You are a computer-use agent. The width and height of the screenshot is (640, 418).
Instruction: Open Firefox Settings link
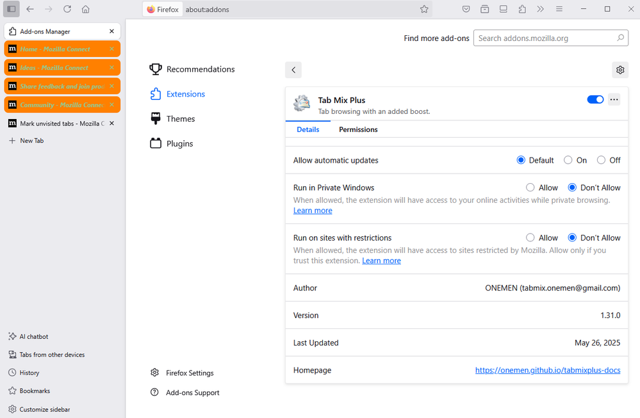pyautogui.click(x=182, y=373)
